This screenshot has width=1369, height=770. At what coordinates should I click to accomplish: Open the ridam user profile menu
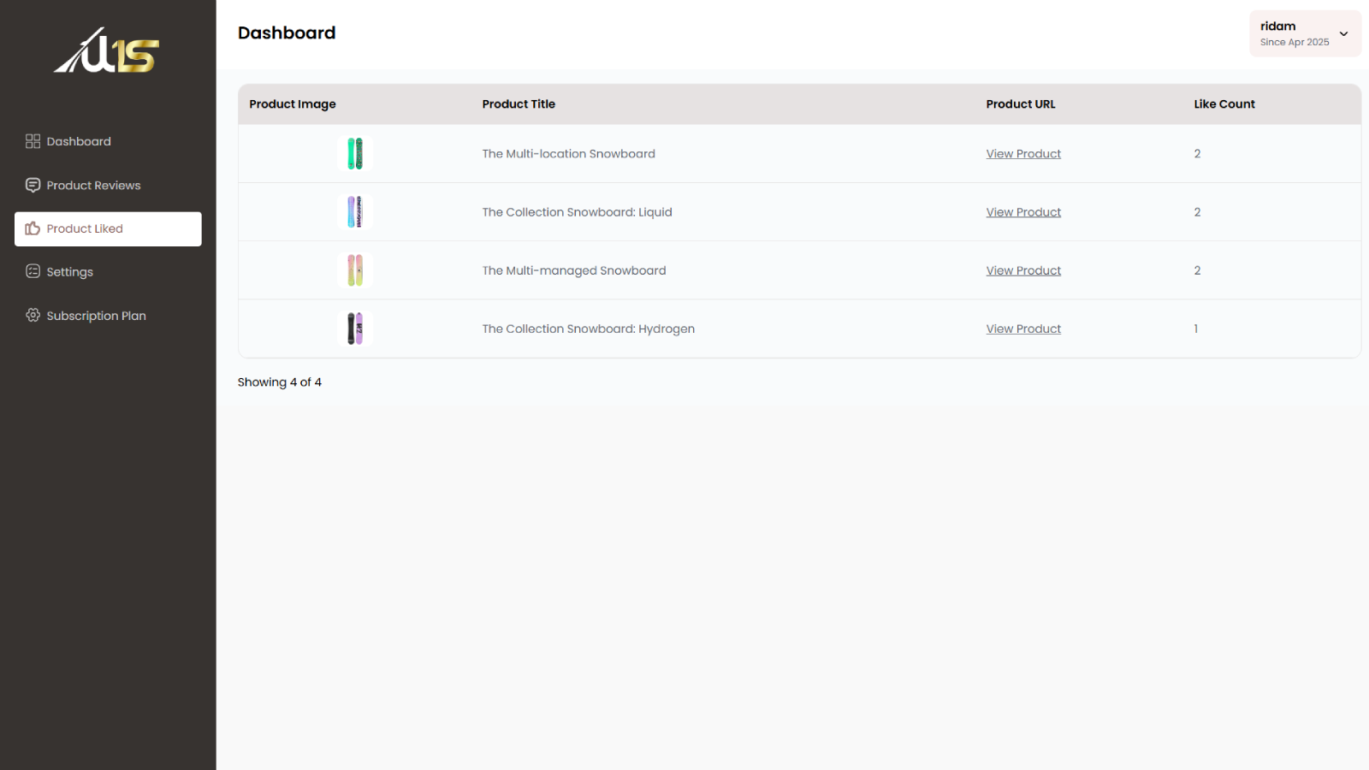(1294, 33)
